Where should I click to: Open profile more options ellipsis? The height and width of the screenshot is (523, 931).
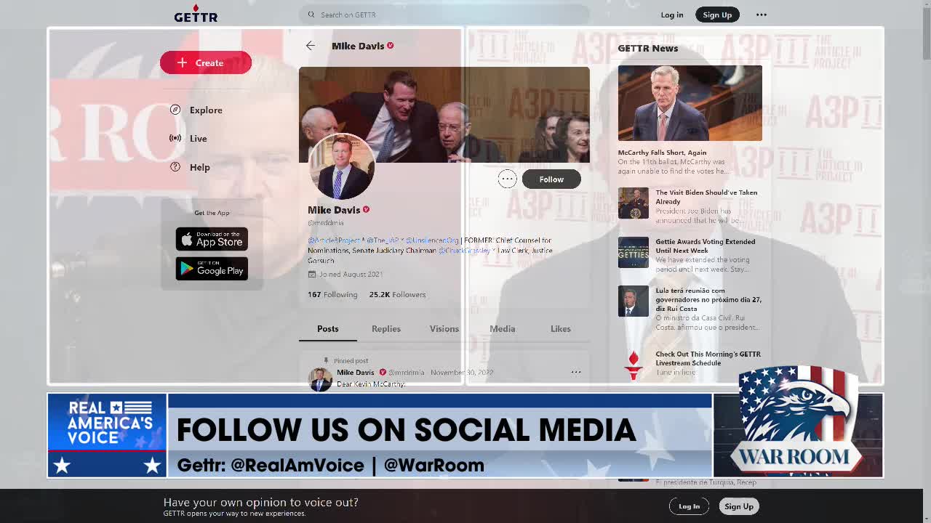(x=507, y=179)
